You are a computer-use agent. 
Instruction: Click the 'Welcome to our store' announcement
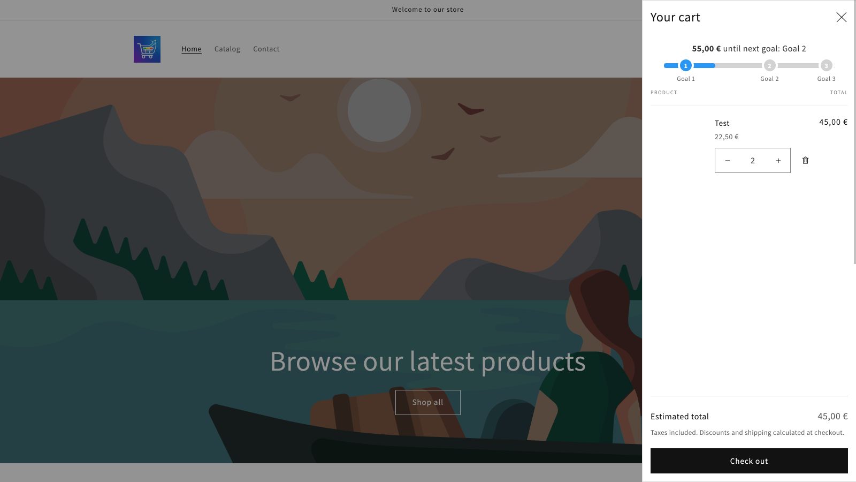pyautogui.click(x=428, y=10)
